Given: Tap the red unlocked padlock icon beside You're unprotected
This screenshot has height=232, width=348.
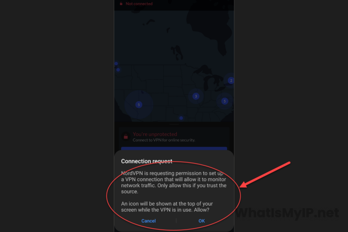Looking at the screenshot, I should [x=126, y=136].
